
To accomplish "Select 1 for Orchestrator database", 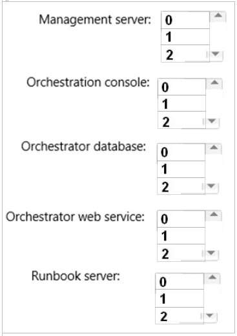I will coord(181,169).
